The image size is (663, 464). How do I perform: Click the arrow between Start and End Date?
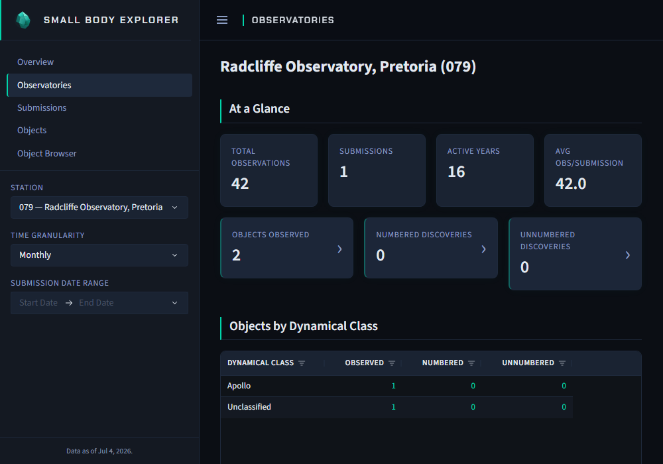pyautogui.click(x=68, y=302)
